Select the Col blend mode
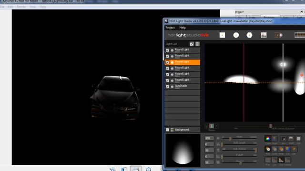 287,149
